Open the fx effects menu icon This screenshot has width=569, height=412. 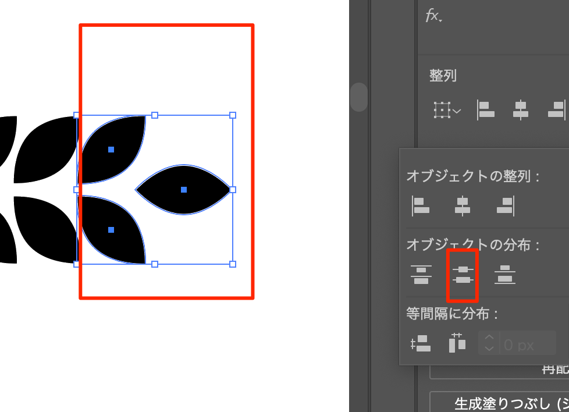[433, 16]
